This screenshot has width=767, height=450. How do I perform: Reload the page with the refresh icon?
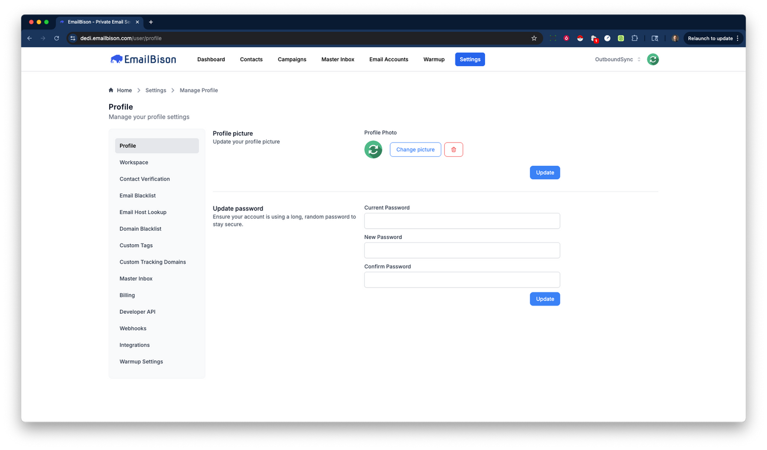tap(56, 38)
